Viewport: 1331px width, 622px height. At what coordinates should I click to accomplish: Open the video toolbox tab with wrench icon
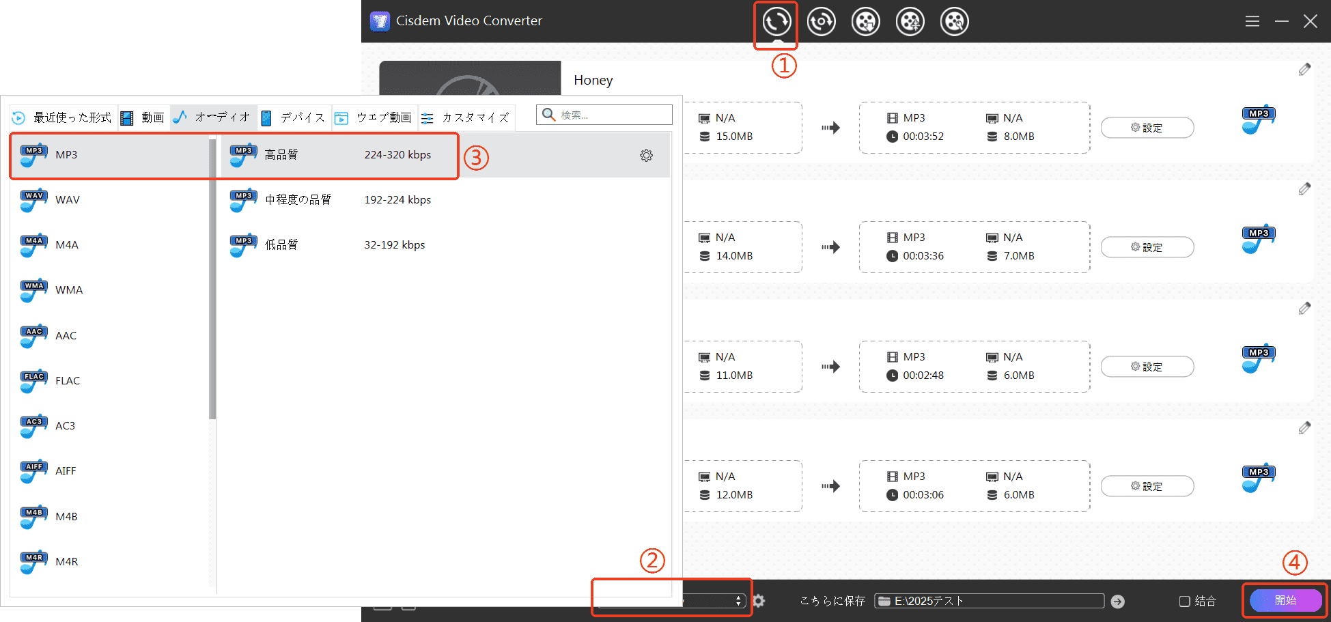pyautogui.click(x=954, y=22)
